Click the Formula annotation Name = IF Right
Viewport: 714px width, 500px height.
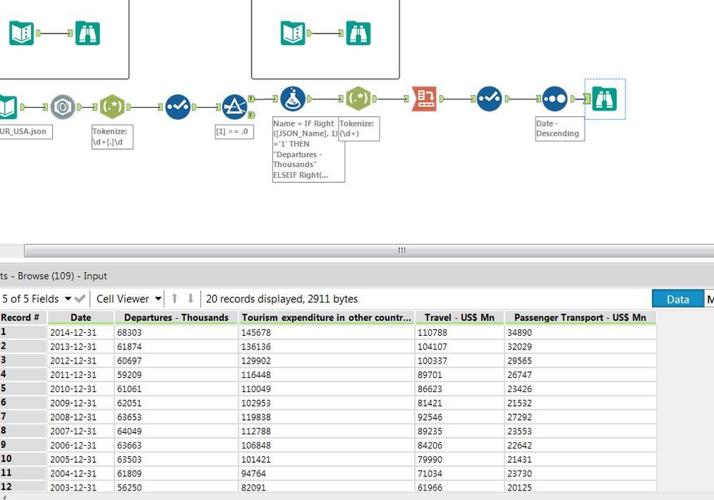coord(308,149)
